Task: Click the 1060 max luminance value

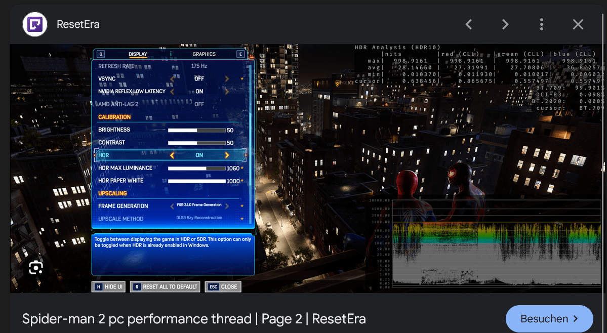Action: click(233, 168)
